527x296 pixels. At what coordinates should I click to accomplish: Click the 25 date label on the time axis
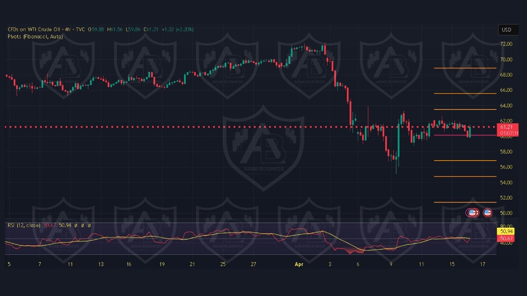[x=223, y=264]
